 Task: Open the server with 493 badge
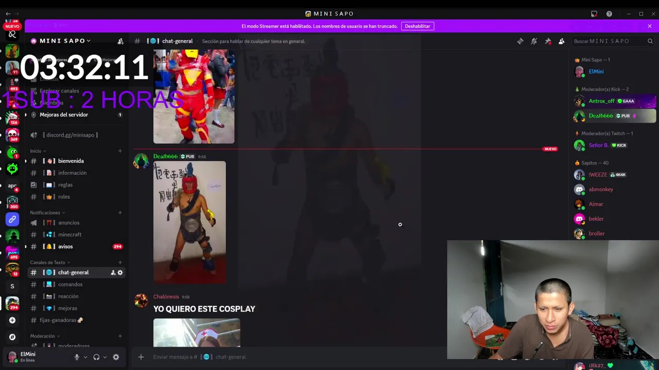tap(12, 84)
